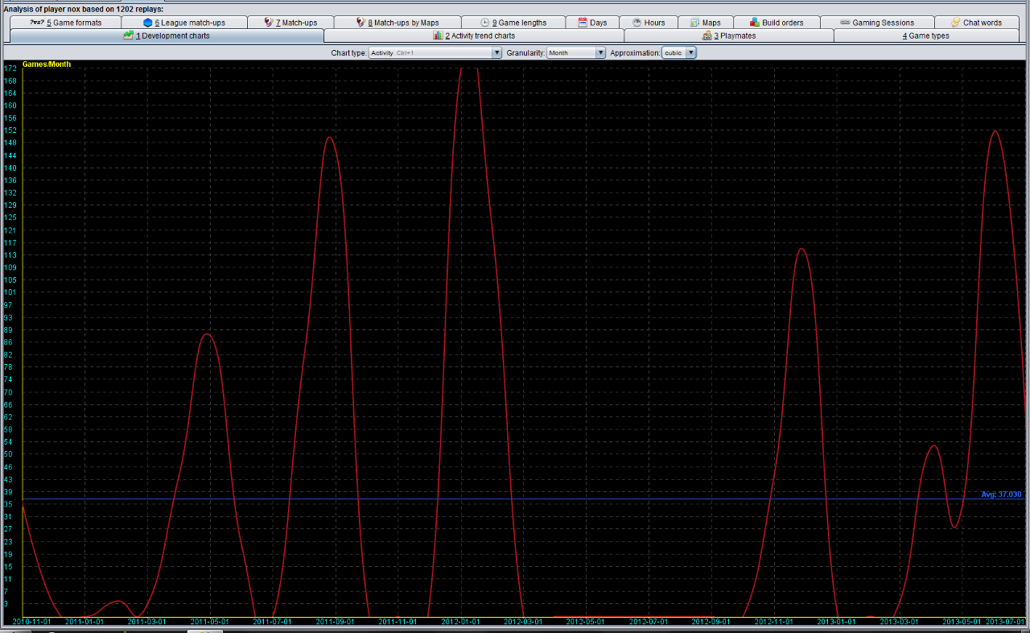Click the Build orders blocks icon

(x=754, y=23)
